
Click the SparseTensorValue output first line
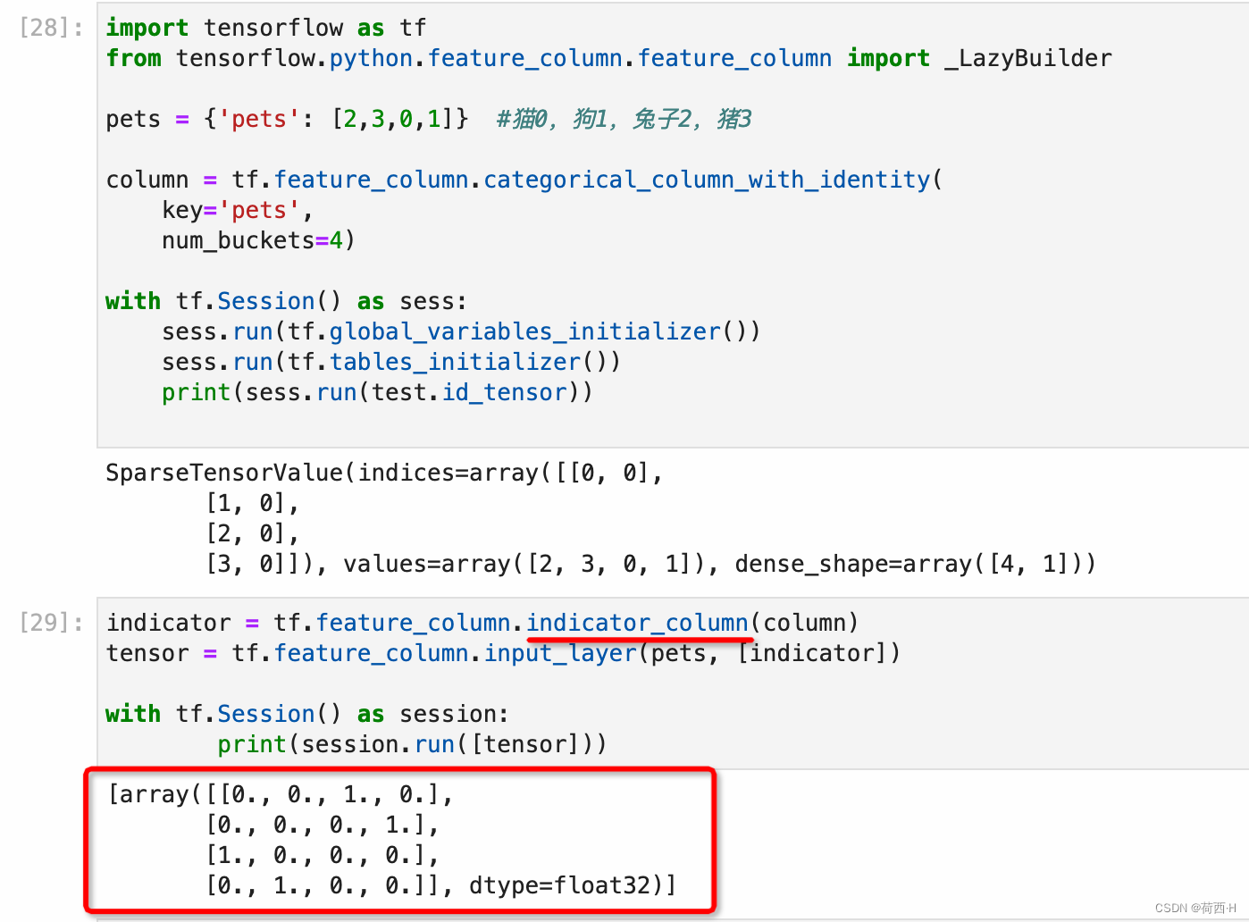[x=384, y=473]
